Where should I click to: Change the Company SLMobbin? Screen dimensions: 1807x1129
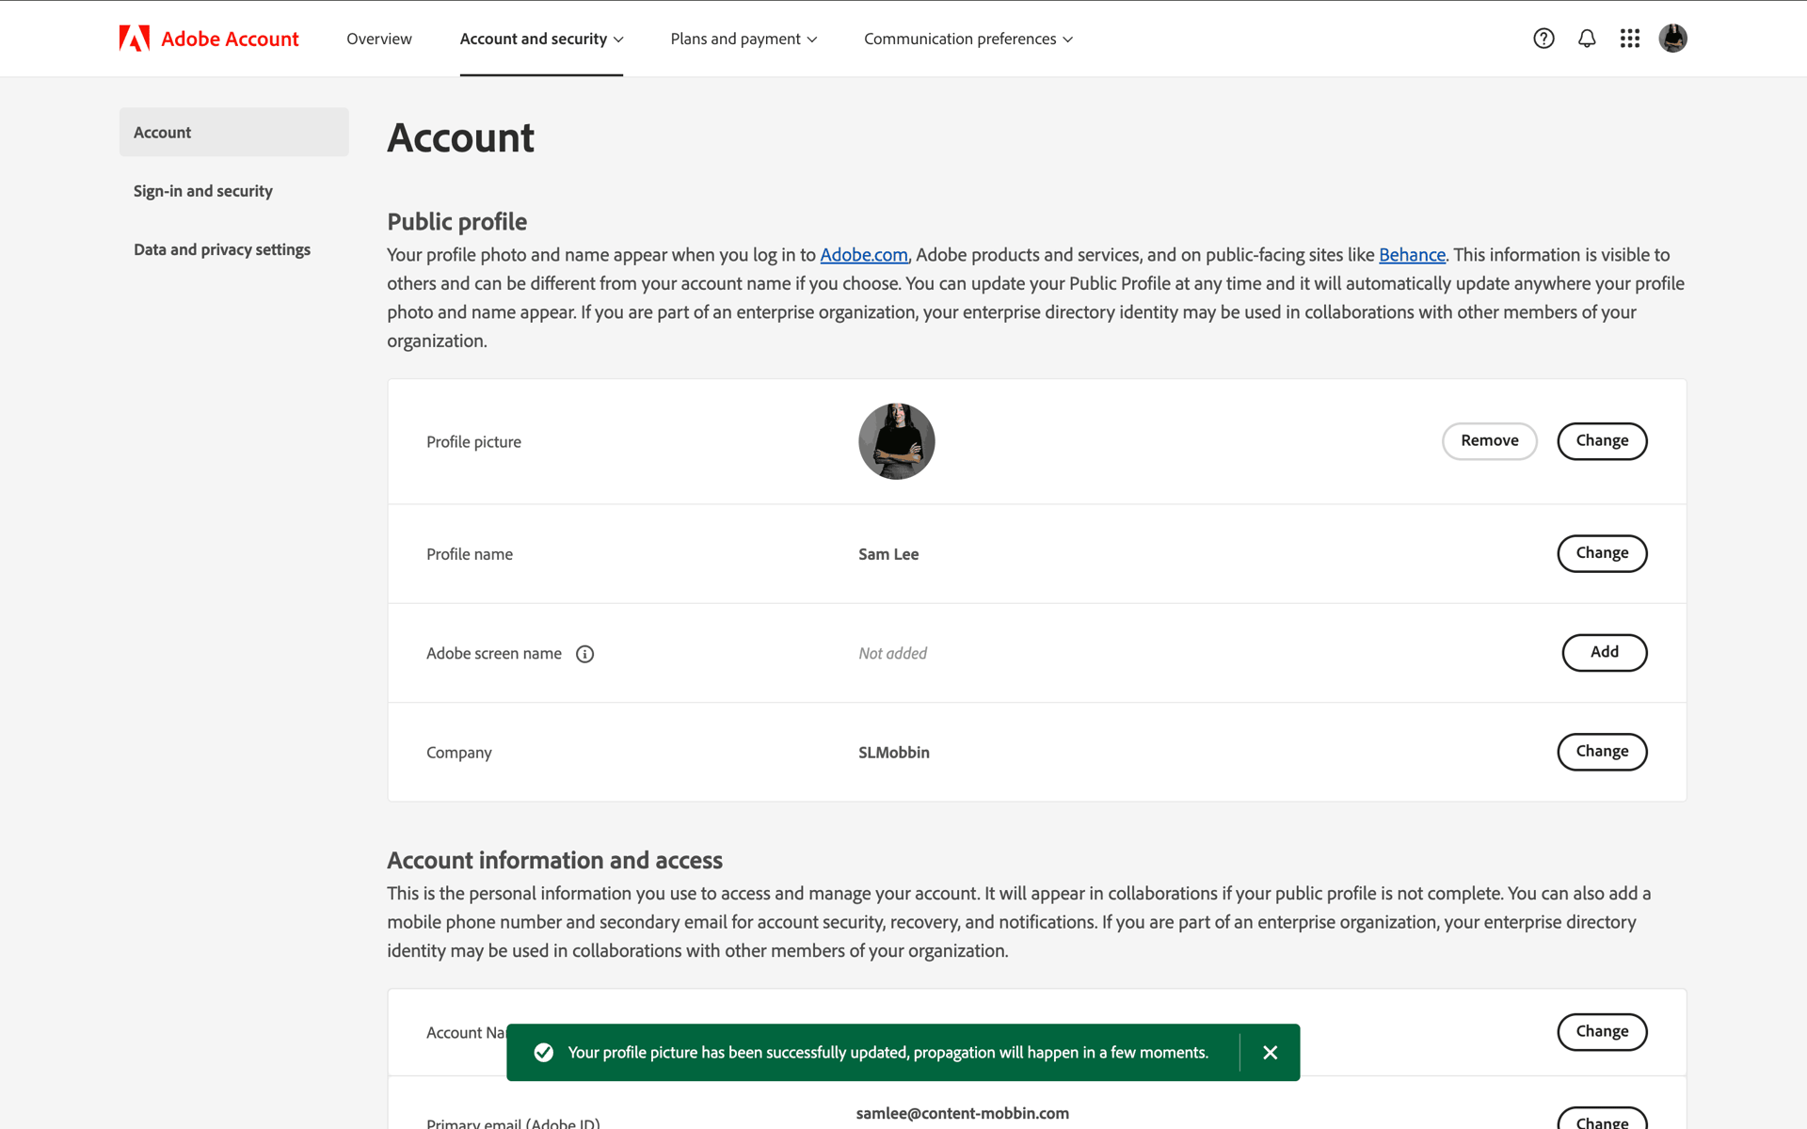[x=1602, y=752]
